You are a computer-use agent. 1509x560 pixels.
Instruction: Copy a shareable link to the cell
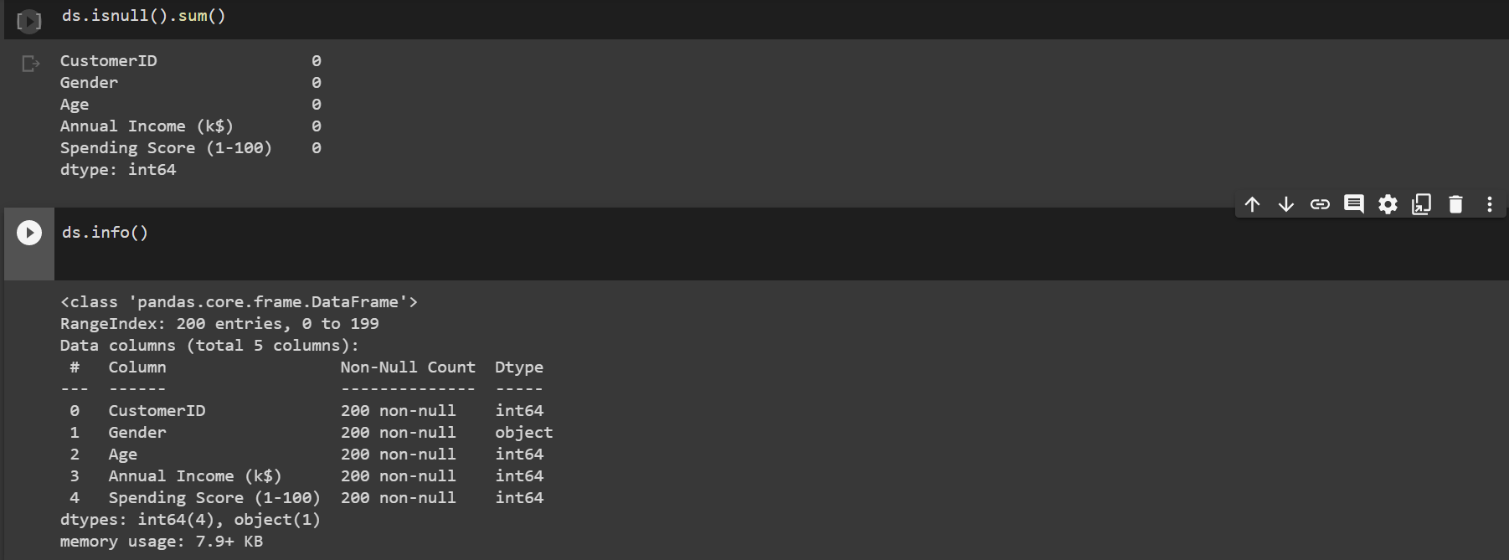pyautogui.click(x=1320, y=203)
